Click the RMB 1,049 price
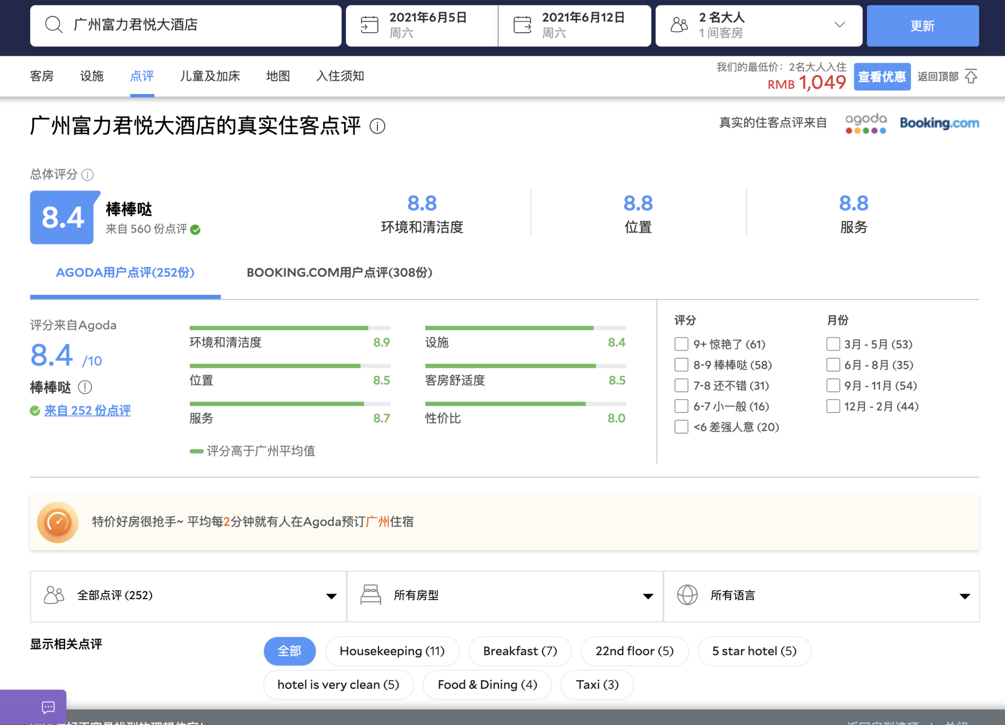The height and width of the screenshot is (725, 1005). [807, 82]
